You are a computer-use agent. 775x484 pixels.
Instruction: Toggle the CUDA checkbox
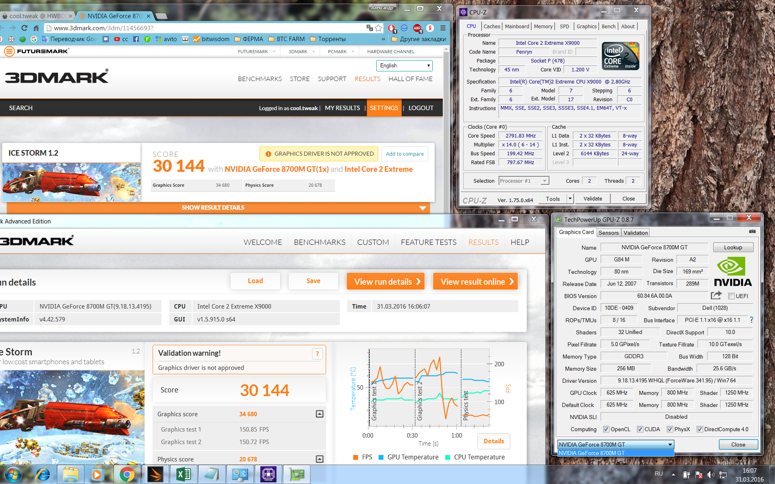(x=640, y=429)
